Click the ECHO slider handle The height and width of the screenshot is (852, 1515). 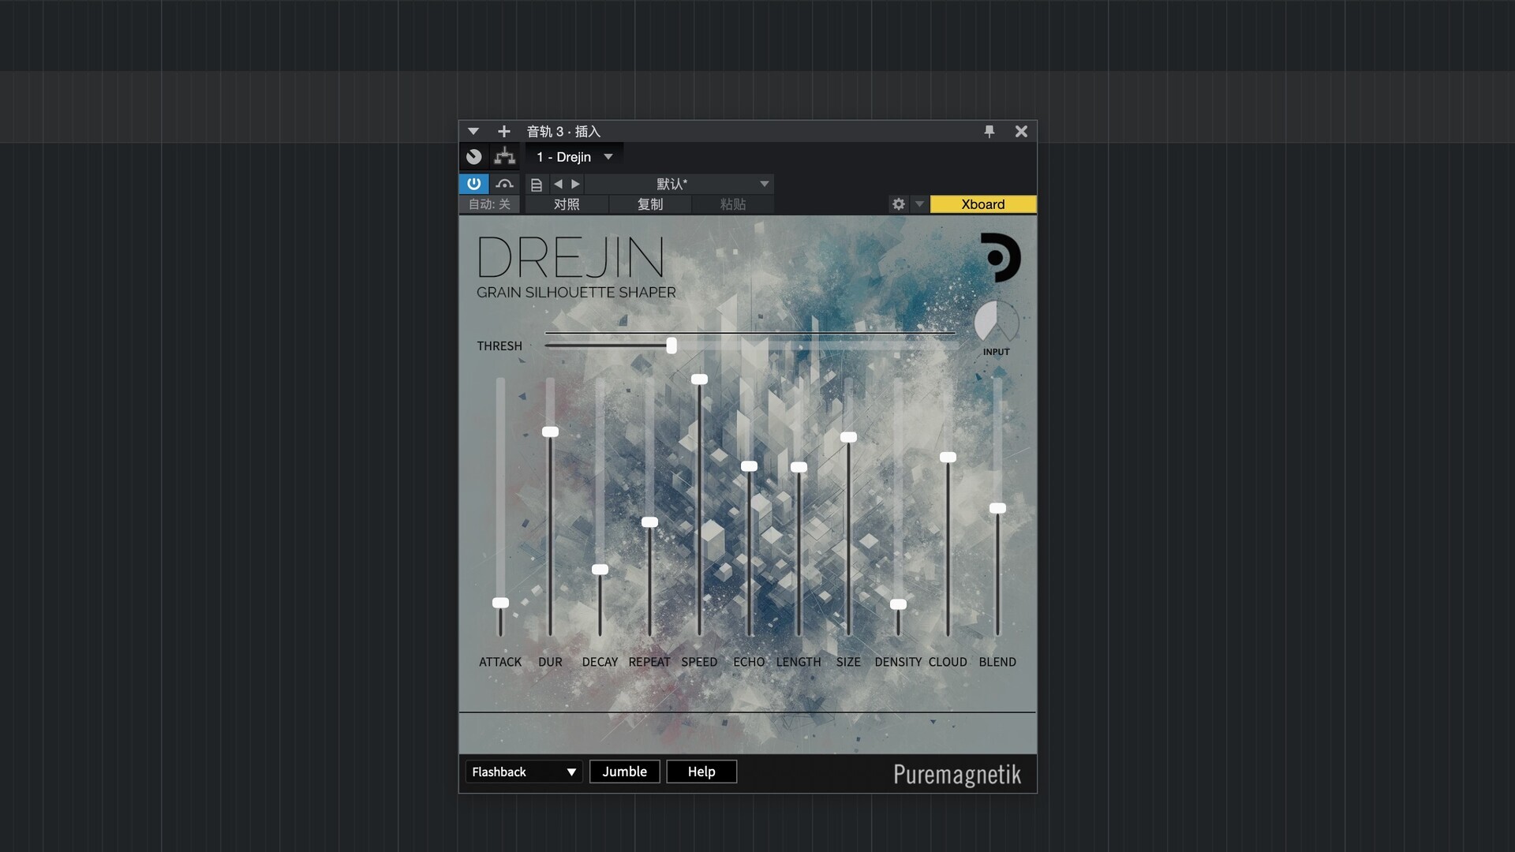[749, 466]
